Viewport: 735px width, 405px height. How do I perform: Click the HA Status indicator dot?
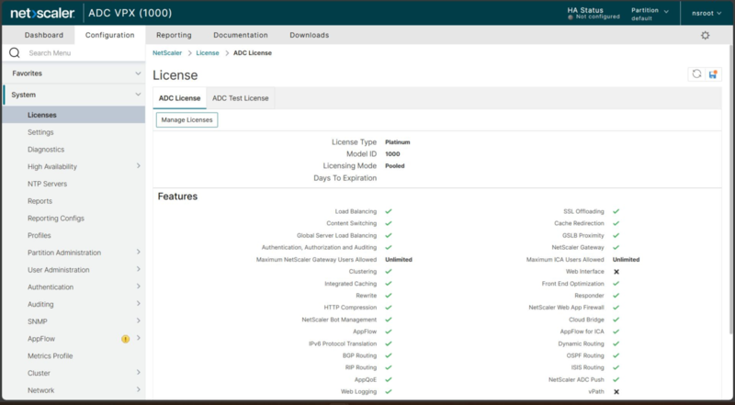pos(571,17)
